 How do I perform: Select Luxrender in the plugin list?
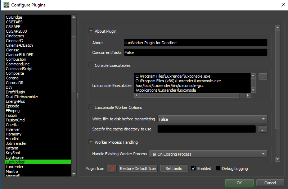coord(14,167)
